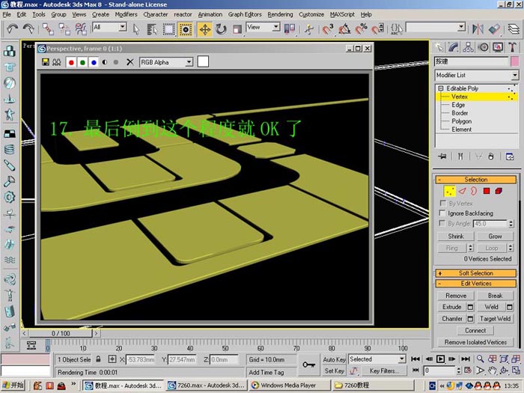Click the current frame number field

coord(440,371)
